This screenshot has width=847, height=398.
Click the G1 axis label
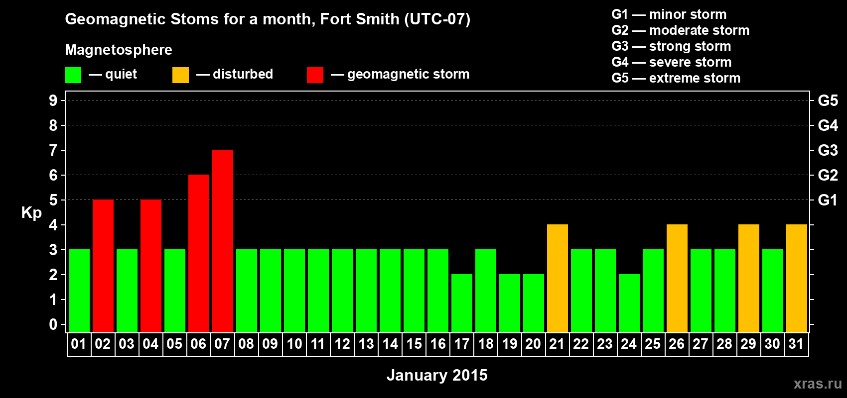point(828,200)
